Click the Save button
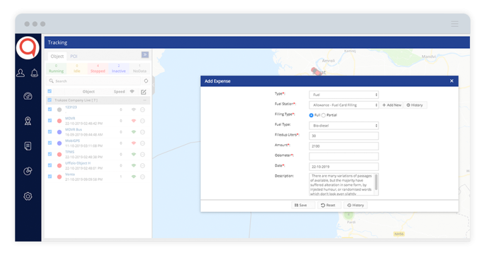487x255 pixels. 302,205
